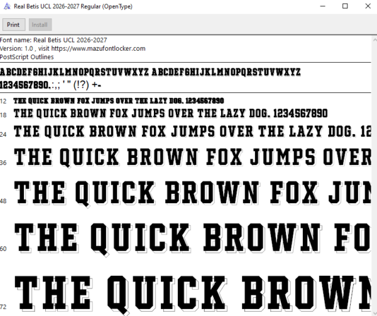The width and height of the screenshot is (377, 316).
Task: Click the 24 point sample sentence
Action: pyautogui.click(x=192, y=132)
